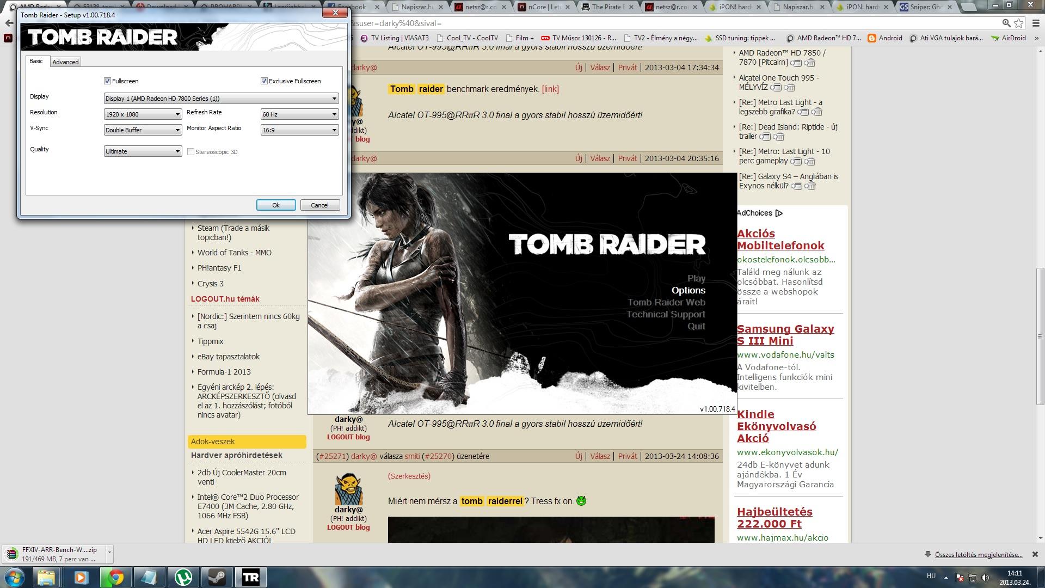The width and height of the screenshot is (1045, 588).
Task: Toggle the Fullscreen checkbox
Action: point(107,81)
